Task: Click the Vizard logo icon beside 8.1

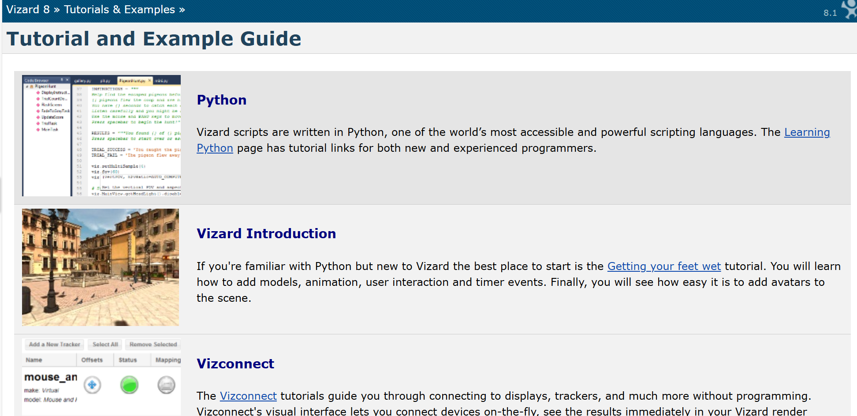Action: tap(849, 10)
